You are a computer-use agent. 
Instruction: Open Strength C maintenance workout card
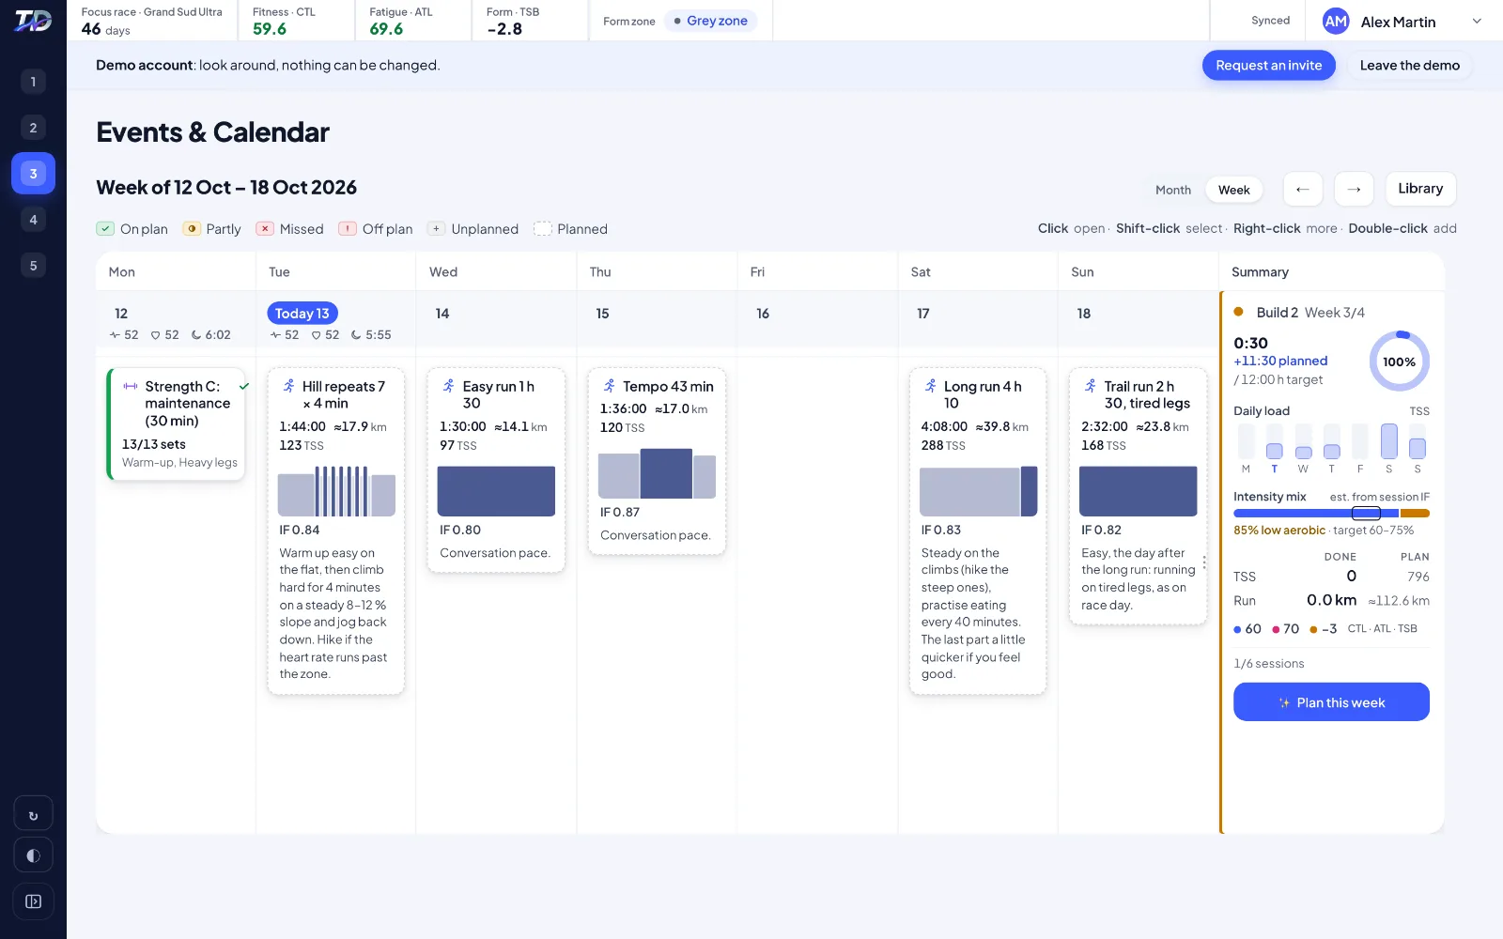click(x=177, y=423)
